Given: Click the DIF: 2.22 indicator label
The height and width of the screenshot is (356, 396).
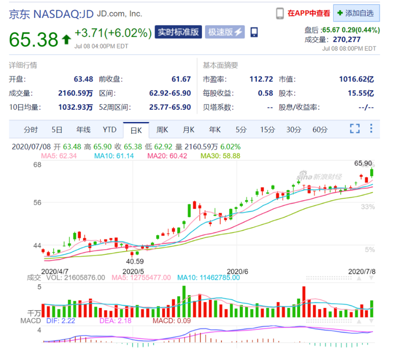Looking at the screenshot, I should click(61, 321).
